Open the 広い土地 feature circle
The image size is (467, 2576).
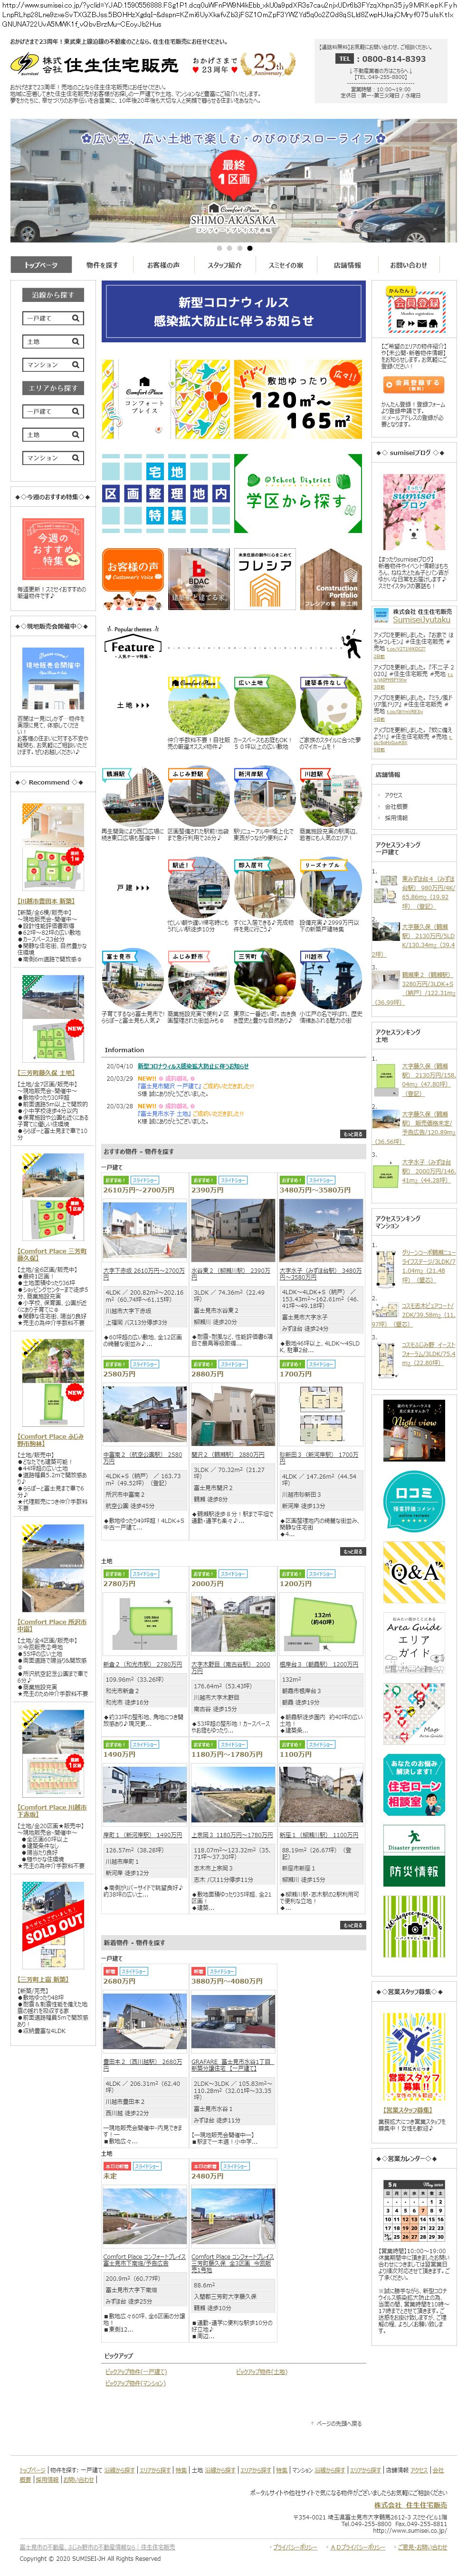click(265, 706)
